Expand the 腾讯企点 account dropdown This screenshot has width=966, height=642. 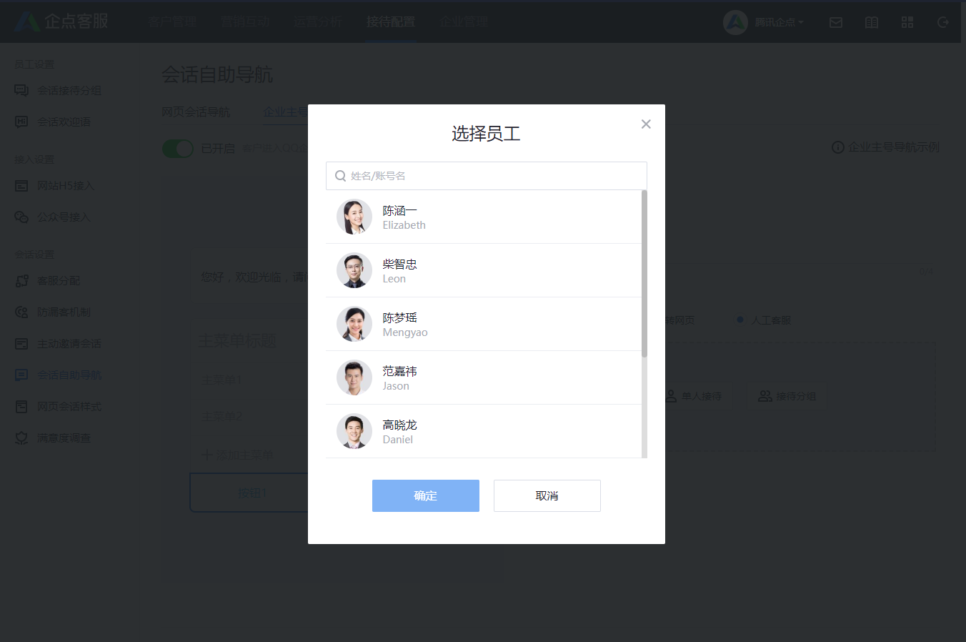click(x=780, y=22)
